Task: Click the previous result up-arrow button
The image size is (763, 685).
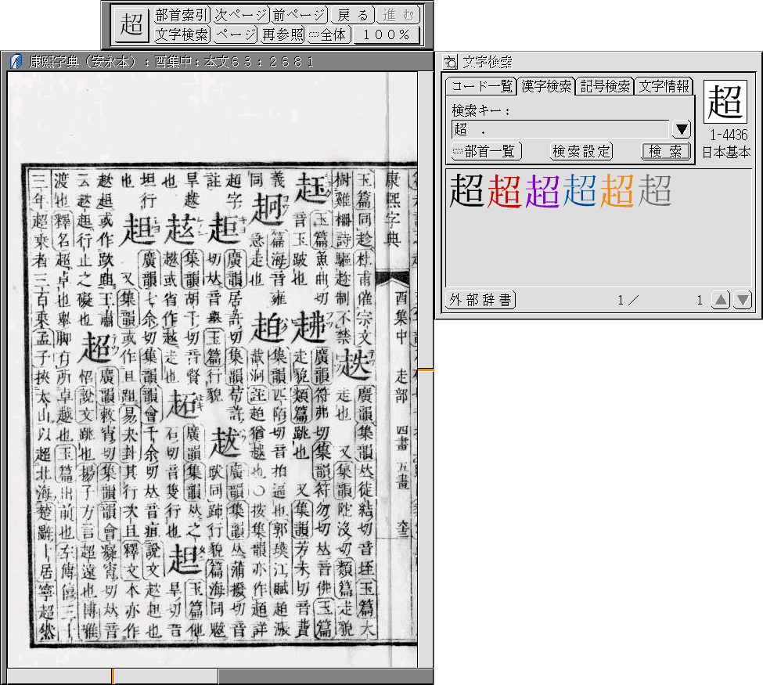Action: click(x=721, y=300)
